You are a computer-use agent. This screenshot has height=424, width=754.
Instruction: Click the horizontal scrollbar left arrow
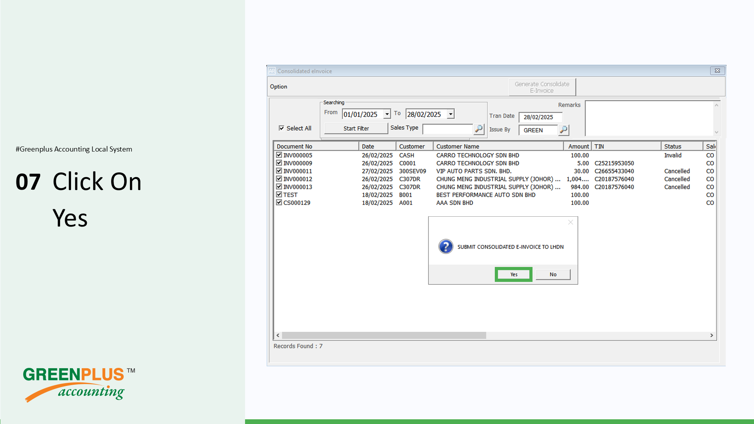click(278, 335)
